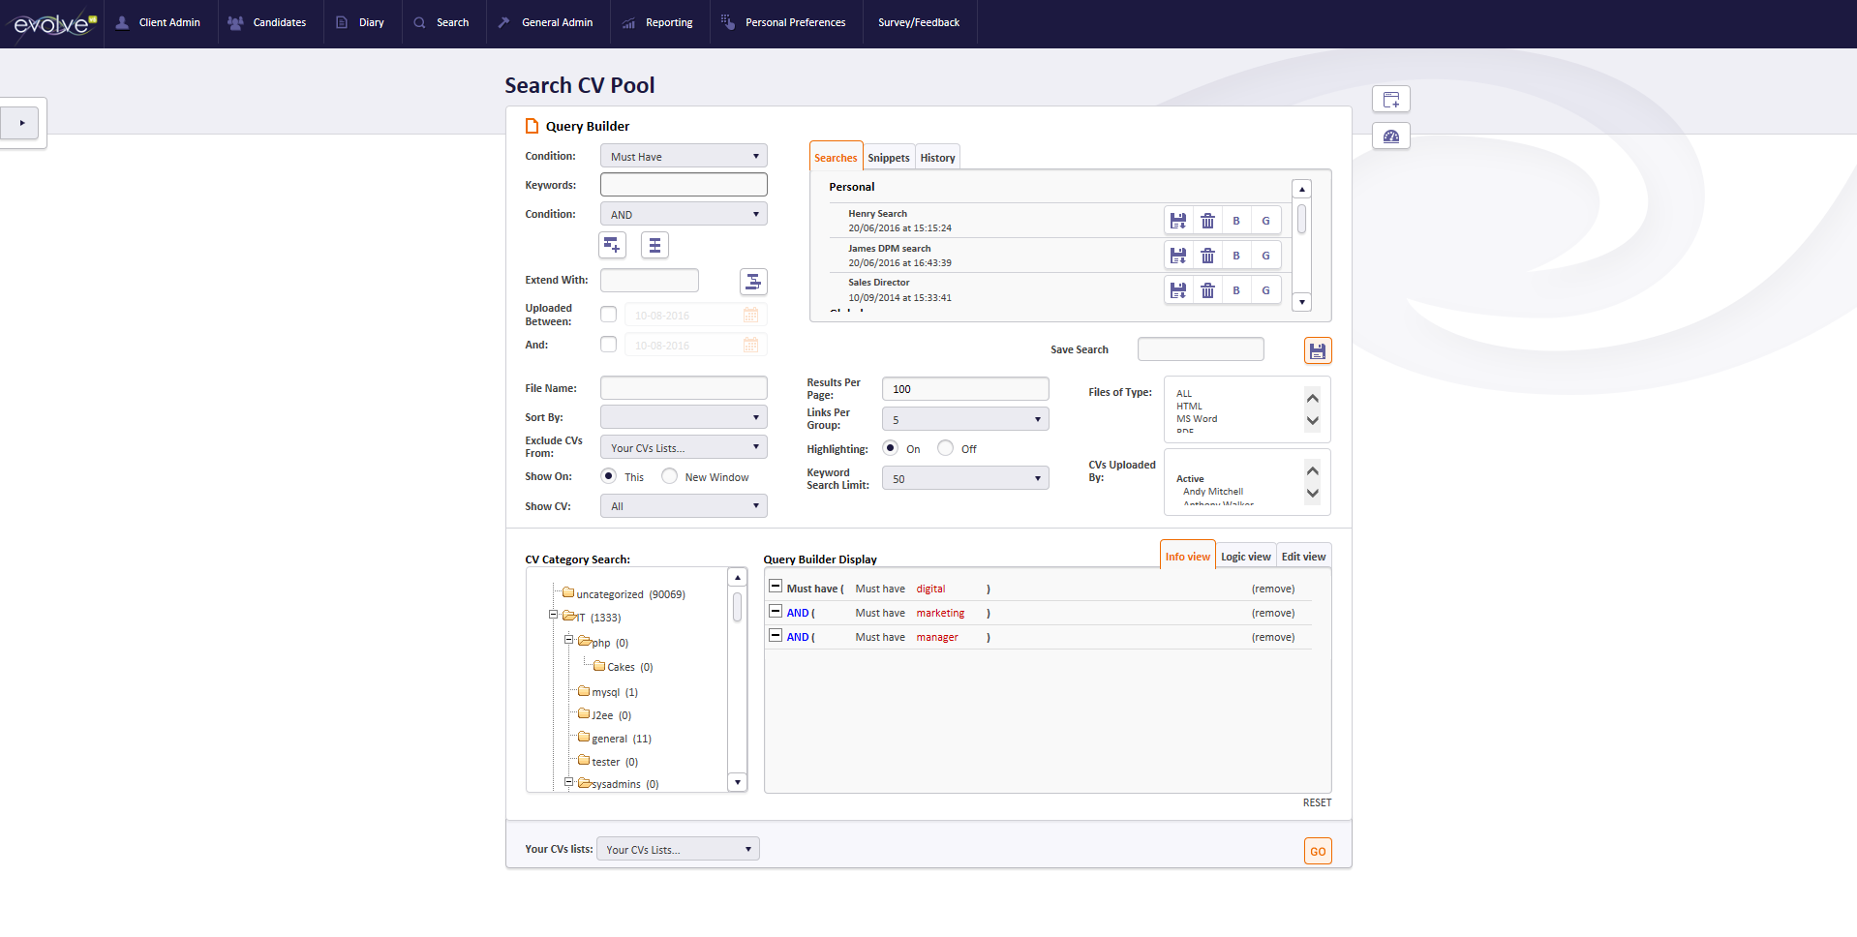Check the Uploaded Between checkbox

click(608, 314)
